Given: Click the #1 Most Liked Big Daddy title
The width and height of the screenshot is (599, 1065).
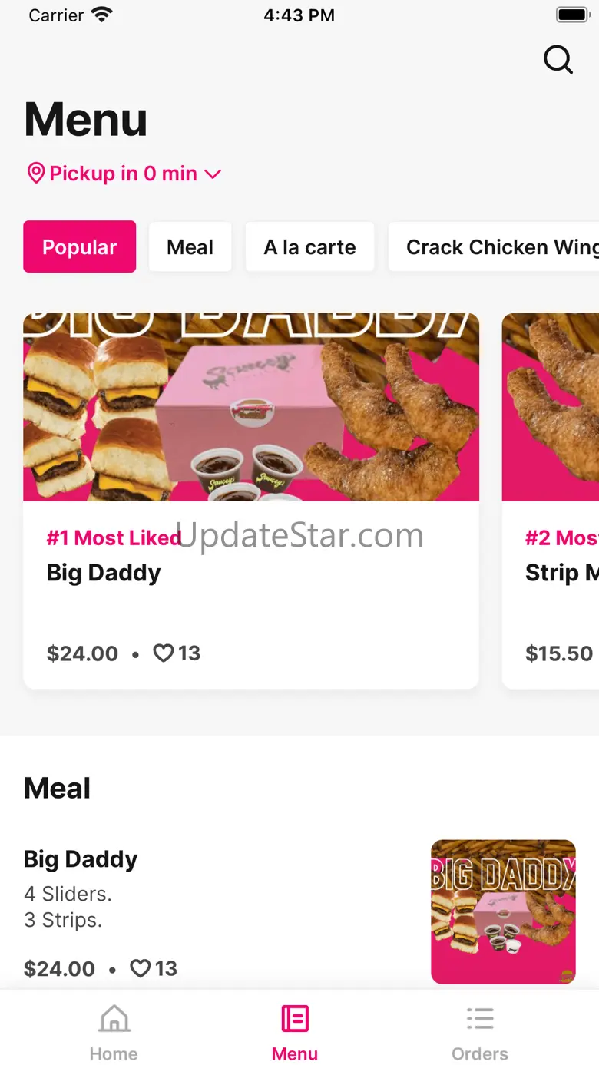Looking at the screenshot, I should point(104,573).
